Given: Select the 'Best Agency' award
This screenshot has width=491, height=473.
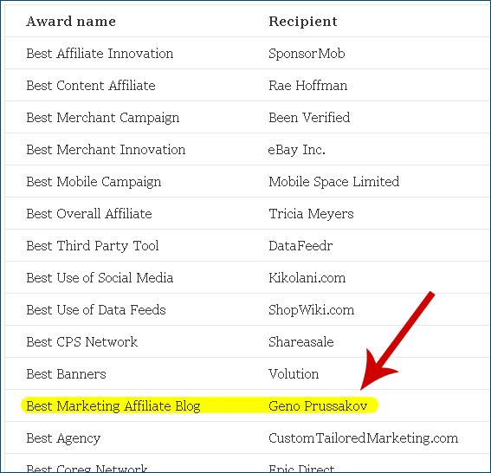Looking at the screenshot, I should pos(63,438).
